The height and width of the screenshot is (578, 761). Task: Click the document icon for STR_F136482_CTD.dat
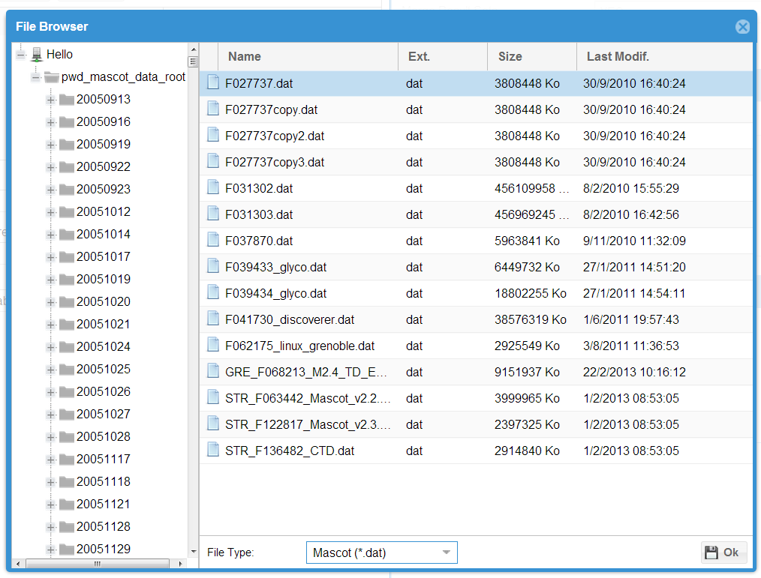tap(213, 451)
